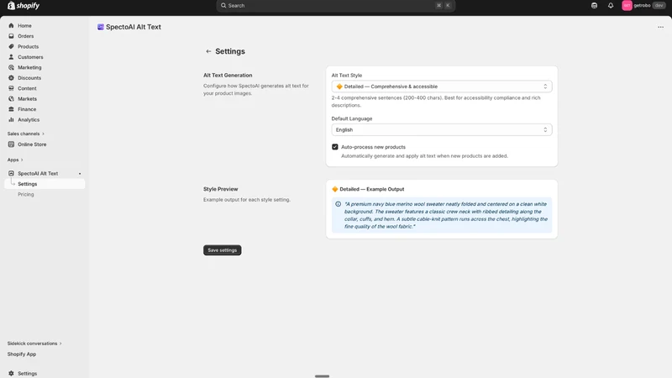
Task: Expand Sales channels section
Action: (x=26, y=134)
